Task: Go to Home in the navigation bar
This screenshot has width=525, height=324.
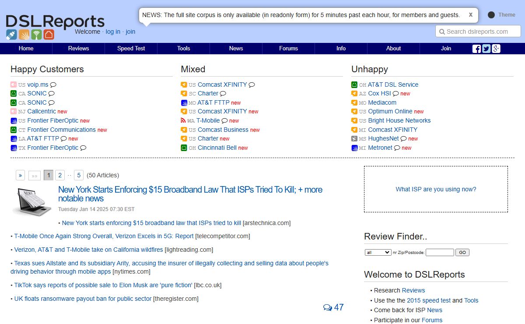Action: pos(26,49)
